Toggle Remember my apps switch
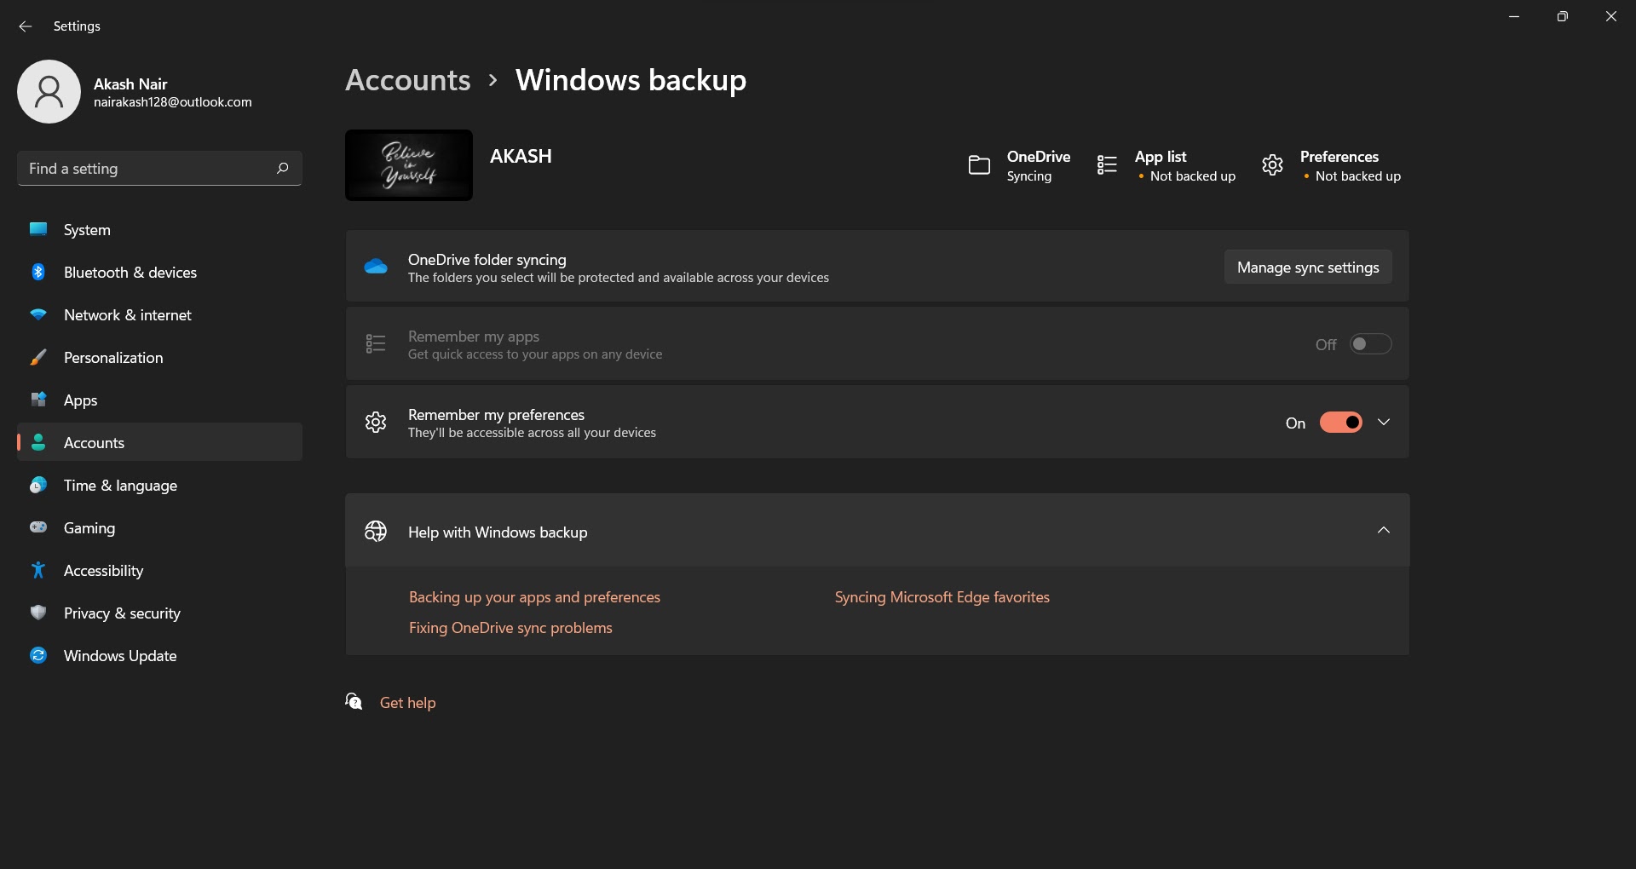This screenshot has height=869, width=1636. [x=1370, y=344]
